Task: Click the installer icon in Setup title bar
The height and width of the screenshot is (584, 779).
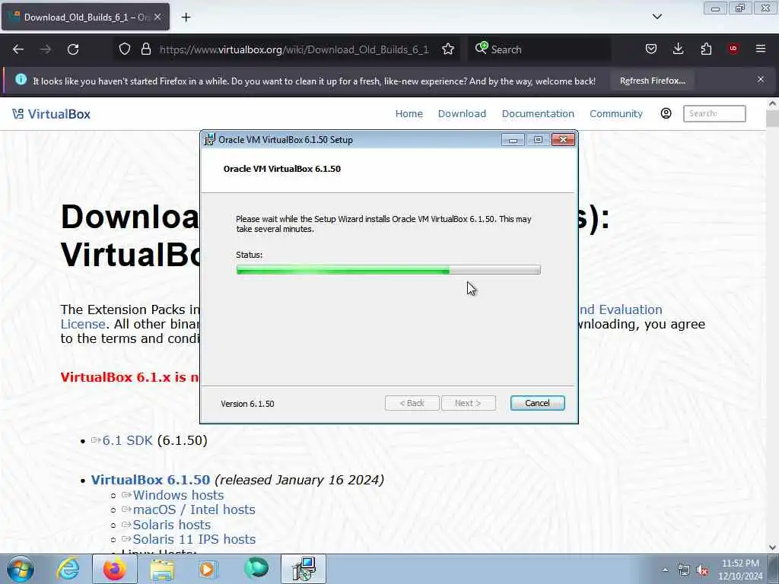Action: (210, 140)
